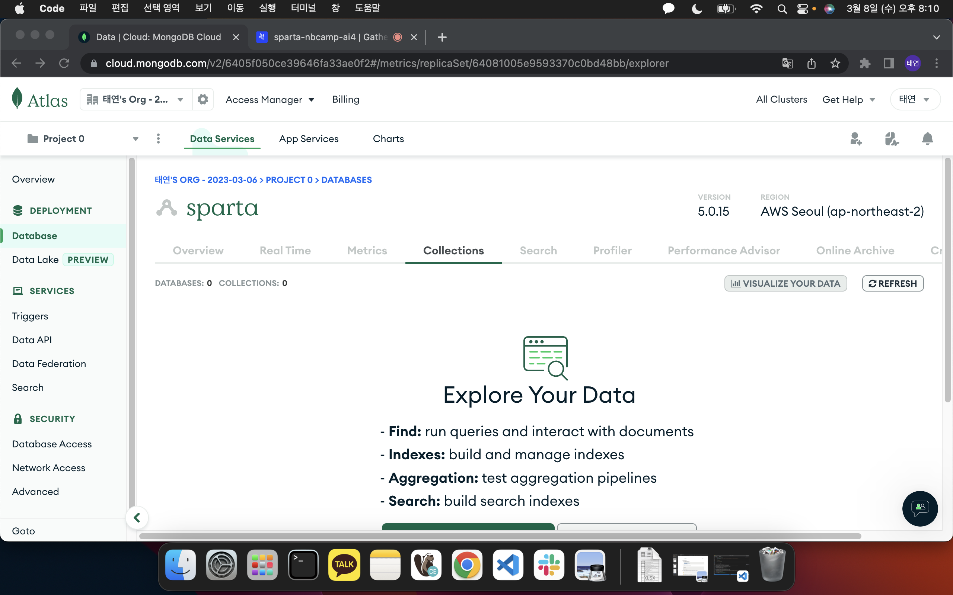Image resolution: width=953 pixels, height=595 pixels.
Task: Click invite user to project icon
Action: click(856, 139)
